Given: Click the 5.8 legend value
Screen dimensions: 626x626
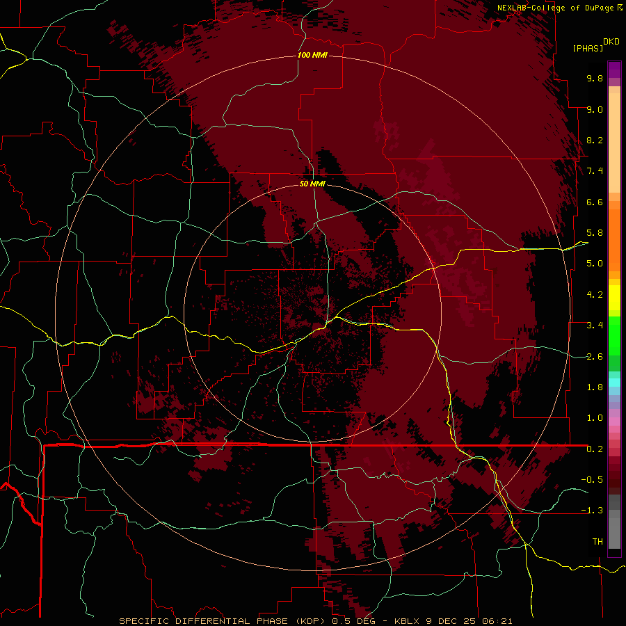Looking at the screenshot, I should click(x=595, y=233).
